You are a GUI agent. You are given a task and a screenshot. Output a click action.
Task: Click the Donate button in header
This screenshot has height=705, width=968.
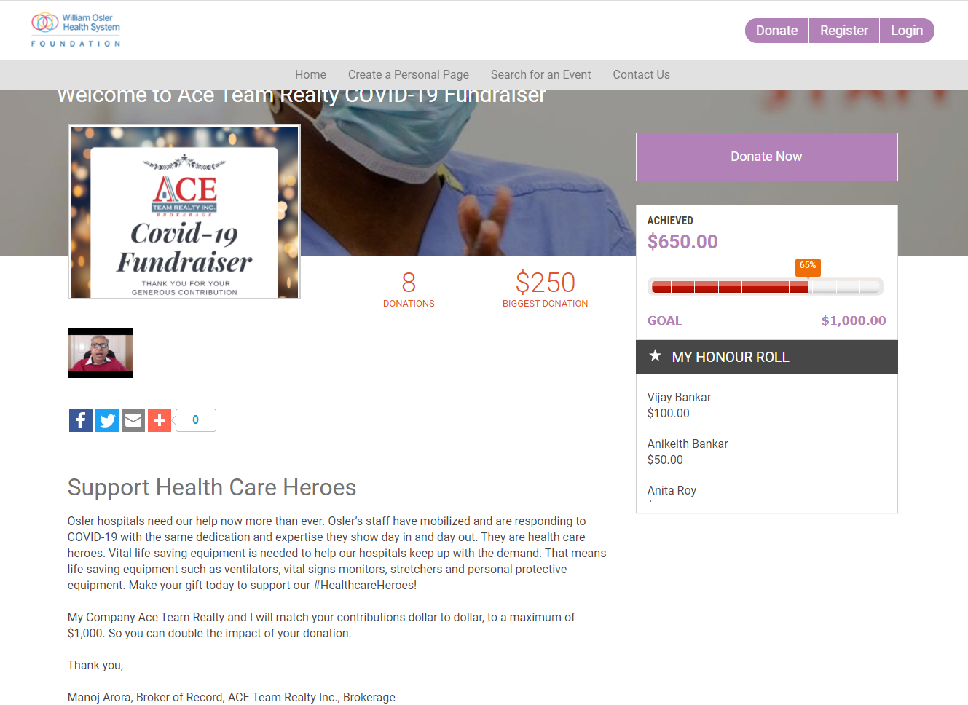pyautogui.click(x=777, y=31)
